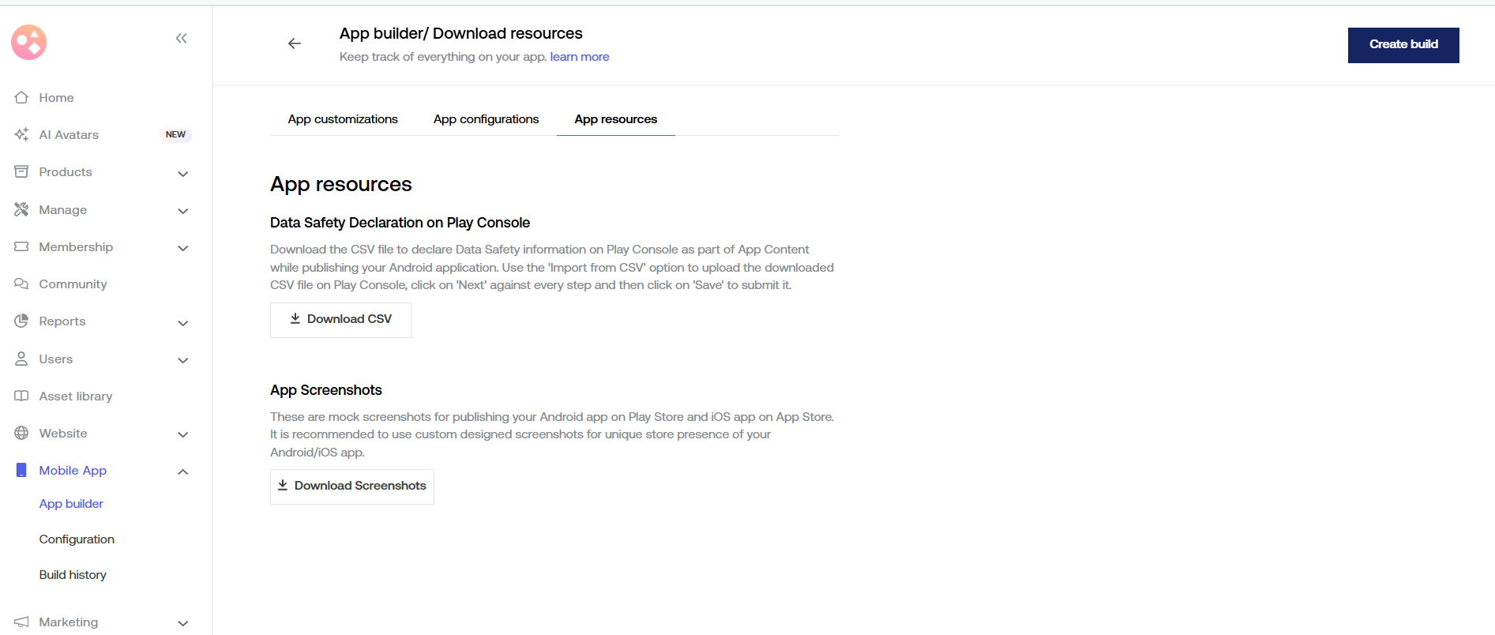Open AI Avatars sparkle icon

(x=21, y=134)
